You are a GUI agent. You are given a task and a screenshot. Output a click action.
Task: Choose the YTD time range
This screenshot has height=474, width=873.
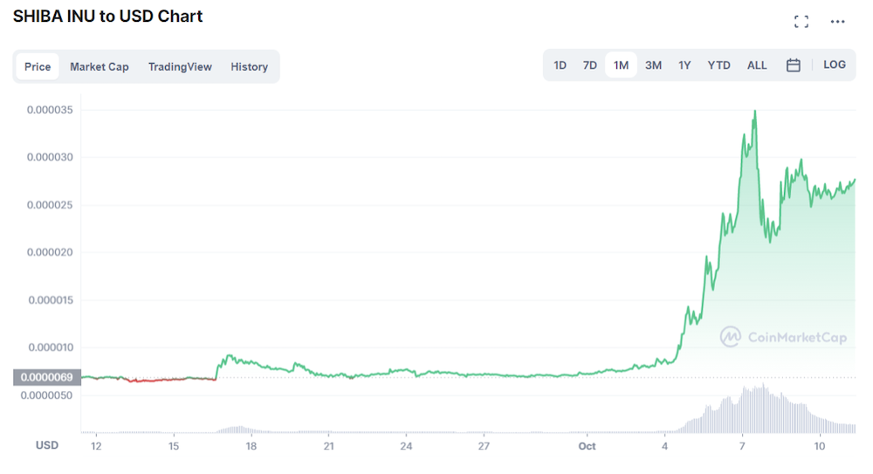718,65
